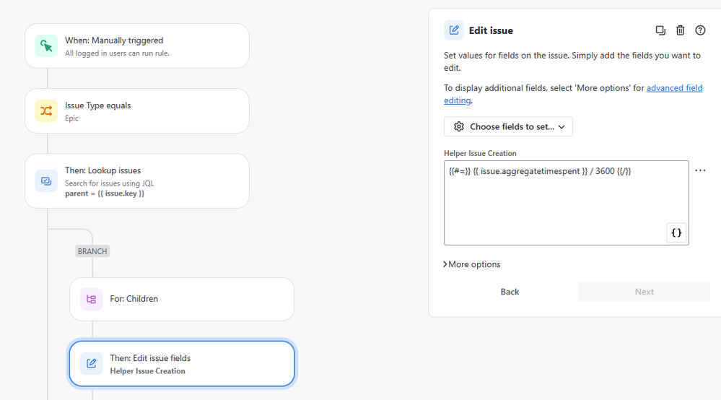Screen dimensions: 721x400
Task: Open help for Edit issue
Action: tap(700, 30)
